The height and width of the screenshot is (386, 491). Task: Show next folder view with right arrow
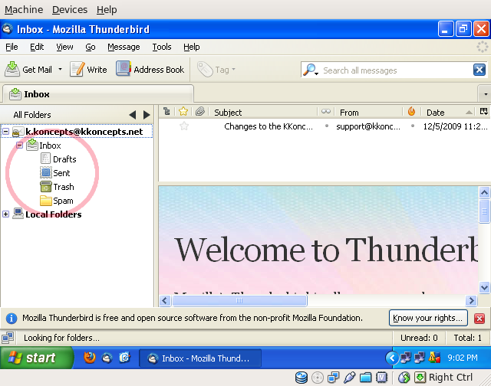[147, 115]
